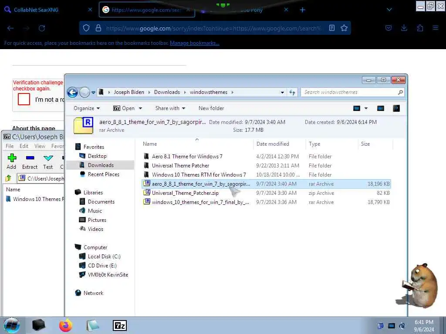
Task: Open VM0b0t KevinSite network drive
Action: (x=108, y=275)
